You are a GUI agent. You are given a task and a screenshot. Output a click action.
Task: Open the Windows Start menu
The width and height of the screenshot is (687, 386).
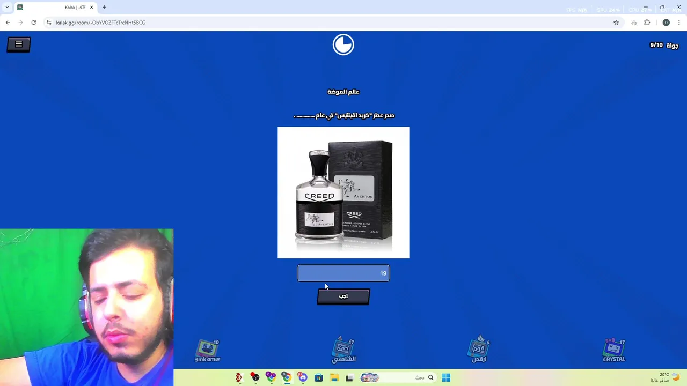(x=446, y=378)
